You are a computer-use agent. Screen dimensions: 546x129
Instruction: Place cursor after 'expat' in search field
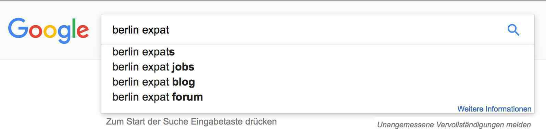[x=170, y=30]
